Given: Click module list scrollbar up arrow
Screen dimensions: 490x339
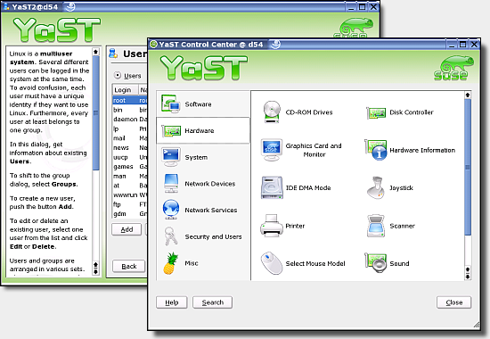Looking at the screenshot, I should click(468, 95).
